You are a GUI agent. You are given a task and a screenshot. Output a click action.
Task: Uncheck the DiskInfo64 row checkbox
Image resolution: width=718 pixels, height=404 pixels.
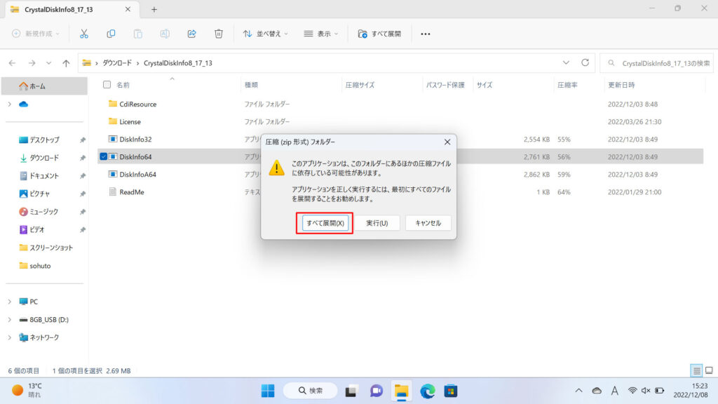(x=104, y=156)
